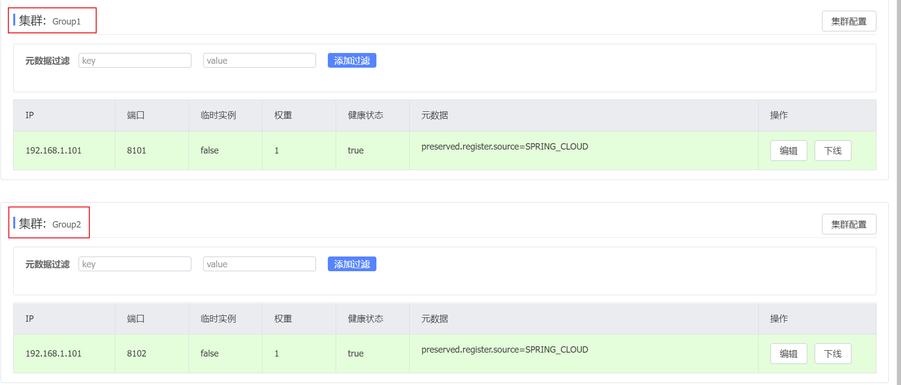
Task: Select port value 8101
Action: point(136,151)
